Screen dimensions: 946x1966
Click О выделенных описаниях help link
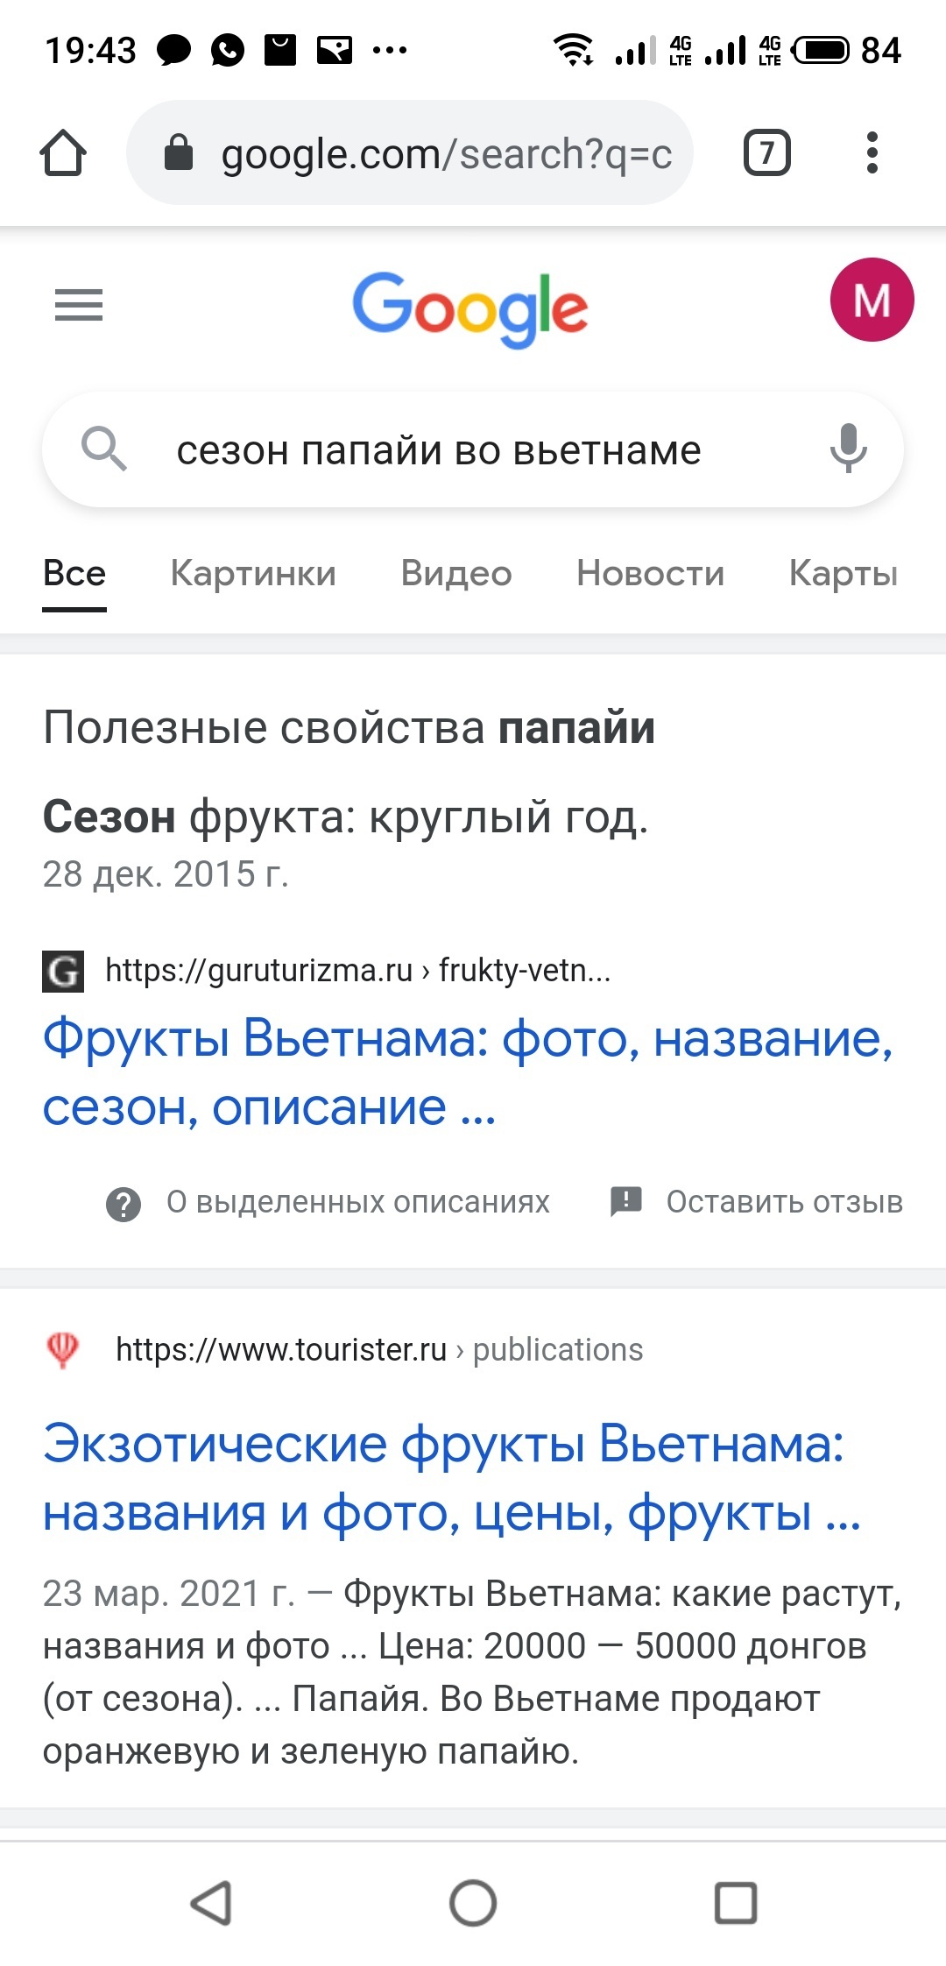[x=357, y=1202]
